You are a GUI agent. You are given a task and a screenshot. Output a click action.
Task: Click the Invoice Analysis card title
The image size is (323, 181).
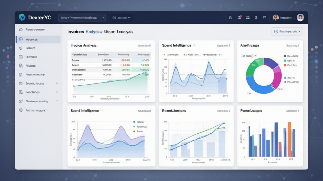coord(83,45)
